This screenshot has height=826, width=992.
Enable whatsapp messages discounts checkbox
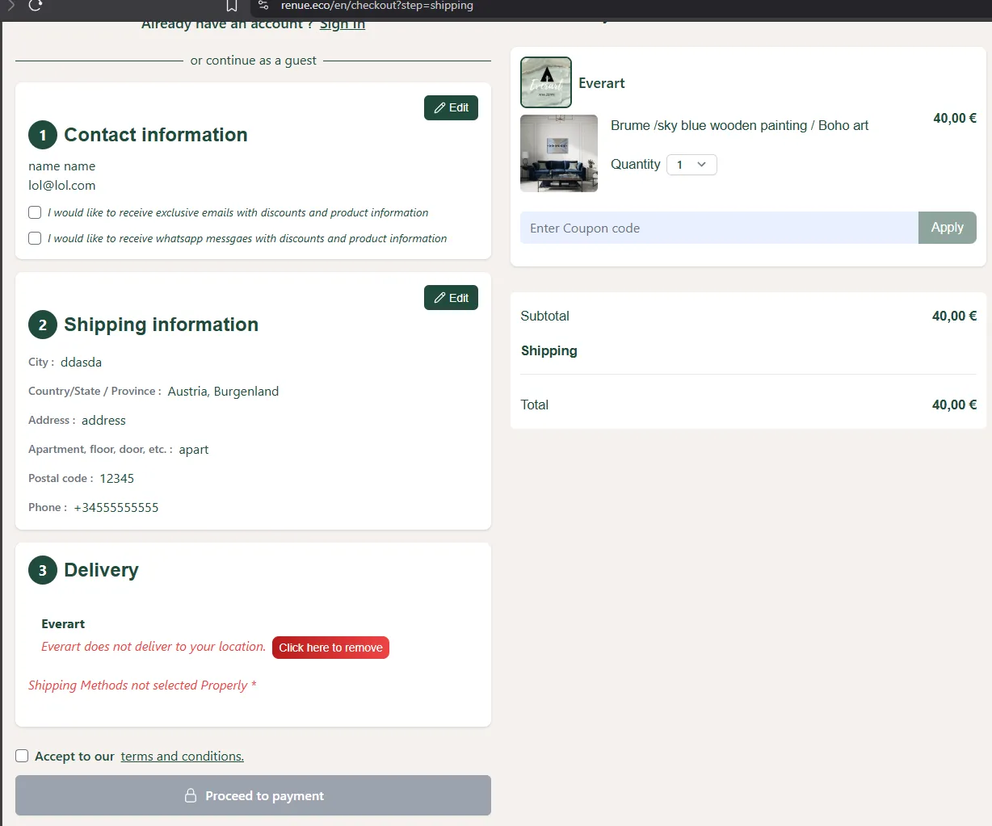(35, 238)
